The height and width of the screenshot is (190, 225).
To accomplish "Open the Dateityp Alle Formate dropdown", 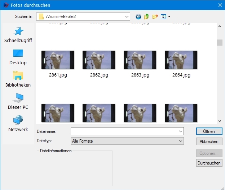I will click(127, 141).
